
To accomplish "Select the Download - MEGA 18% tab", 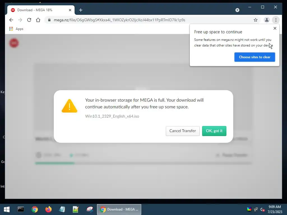I will (41, 10).
